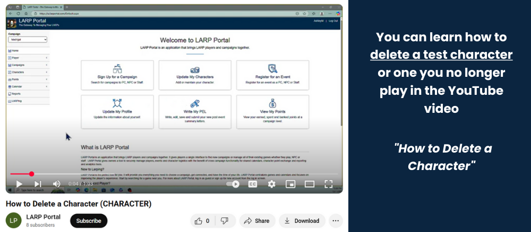Enter fullscreen mode
Viewport: 531px width, 232px height.
pyautogui.click(x=328, y=184)
